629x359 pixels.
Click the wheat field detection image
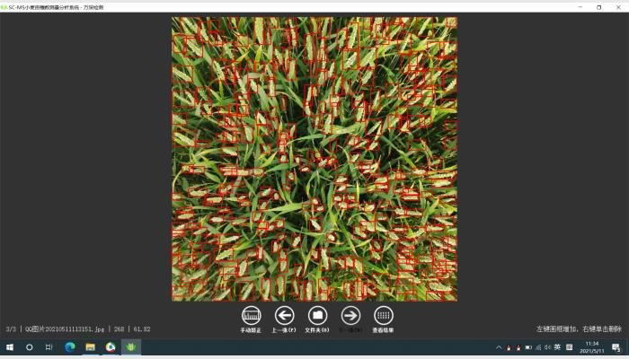(314, 159)
